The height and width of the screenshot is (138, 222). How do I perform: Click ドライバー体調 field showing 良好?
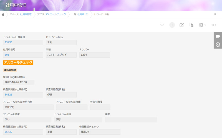point(78,120)
